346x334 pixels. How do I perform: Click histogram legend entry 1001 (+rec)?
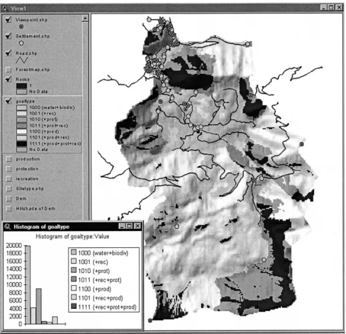tap(90, 262)
